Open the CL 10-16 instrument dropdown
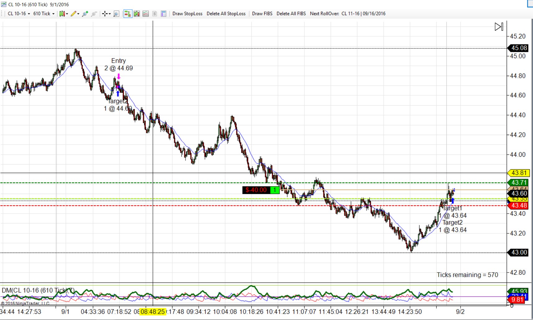 pyautogui.click(x=19, y=14)
